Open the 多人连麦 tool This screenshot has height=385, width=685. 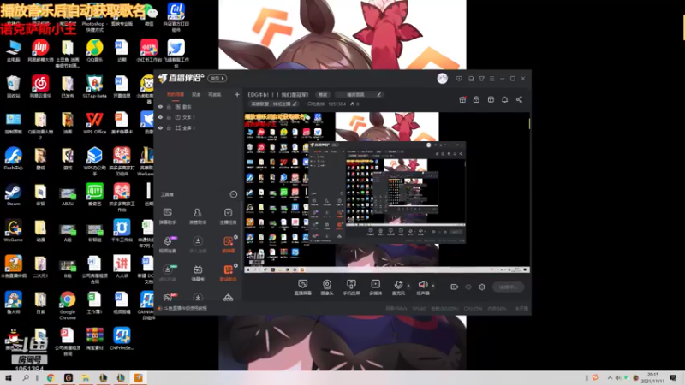[x=198, y=245]
